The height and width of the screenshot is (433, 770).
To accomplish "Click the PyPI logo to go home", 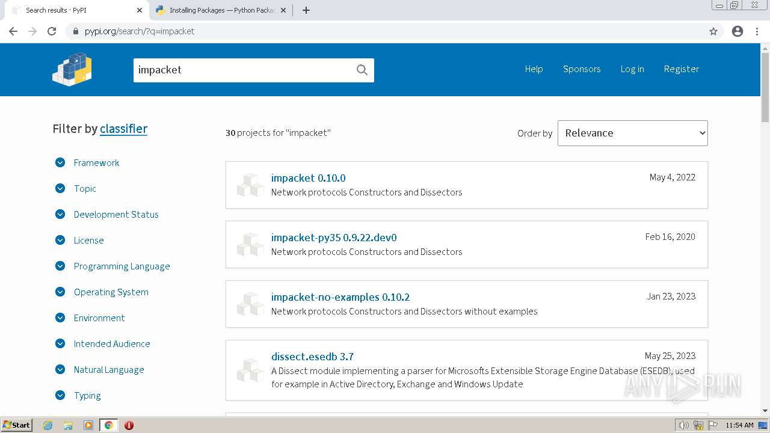I will point(72,69).
